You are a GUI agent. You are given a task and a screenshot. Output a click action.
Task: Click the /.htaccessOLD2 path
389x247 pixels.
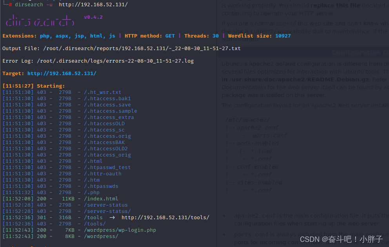(x=106, y=149)
